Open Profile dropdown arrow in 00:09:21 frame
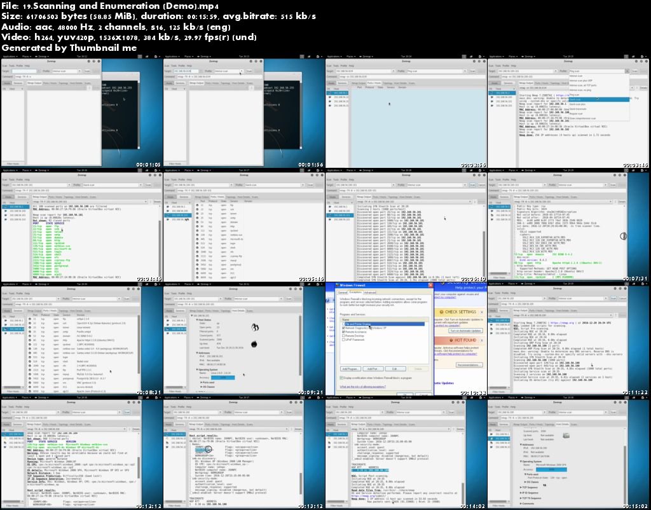Screen dimensions: 651x510 pos(281,299)
